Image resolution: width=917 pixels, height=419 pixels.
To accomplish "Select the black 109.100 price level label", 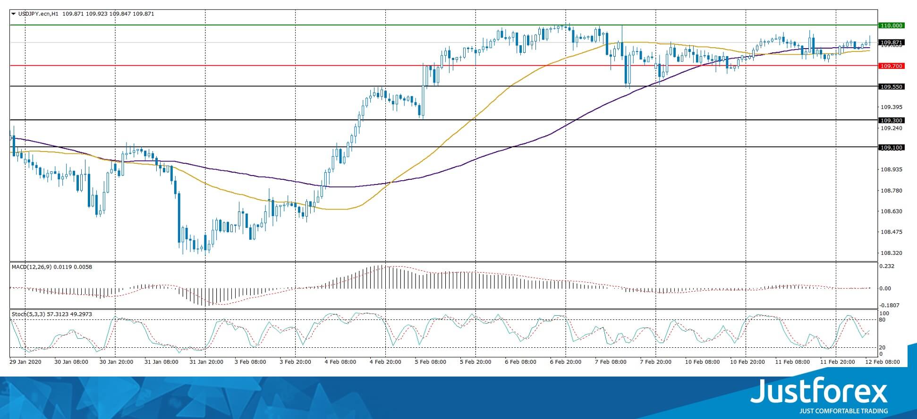I will 891,148.
